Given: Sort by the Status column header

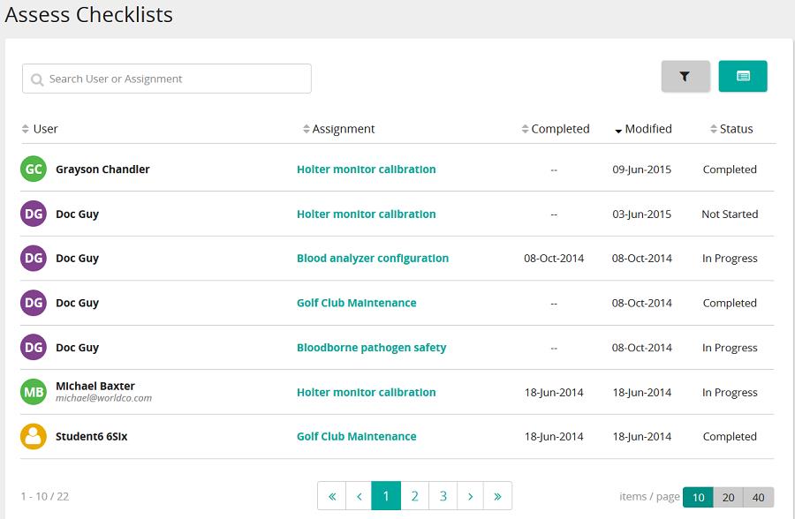Looking at the screenshot, I should [731, 129].
